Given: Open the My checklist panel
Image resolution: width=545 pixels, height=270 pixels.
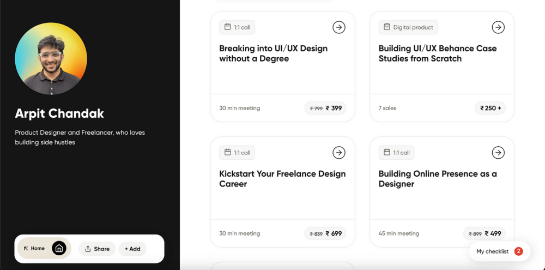Looking at the screenshot, I should 499,251.
